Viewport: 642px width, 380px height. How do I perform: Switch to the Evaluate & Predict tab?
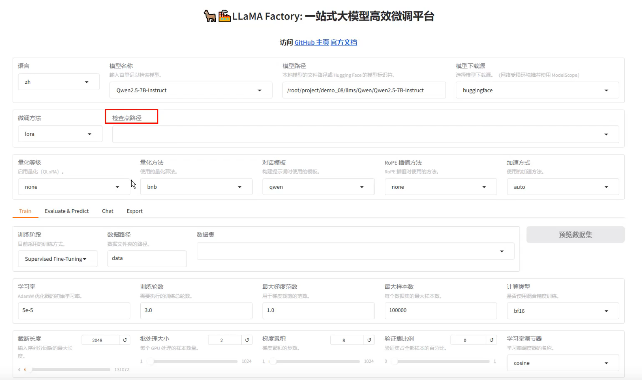click(66, 211)
